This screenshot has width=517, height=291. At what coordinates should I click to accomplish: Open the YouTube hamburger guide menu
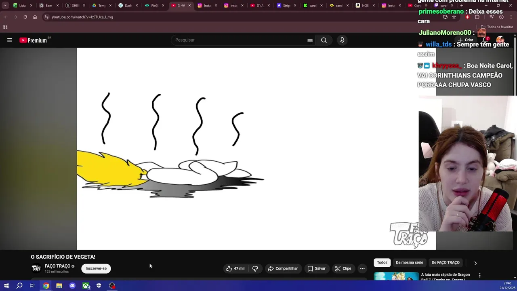tap(10, 40)
